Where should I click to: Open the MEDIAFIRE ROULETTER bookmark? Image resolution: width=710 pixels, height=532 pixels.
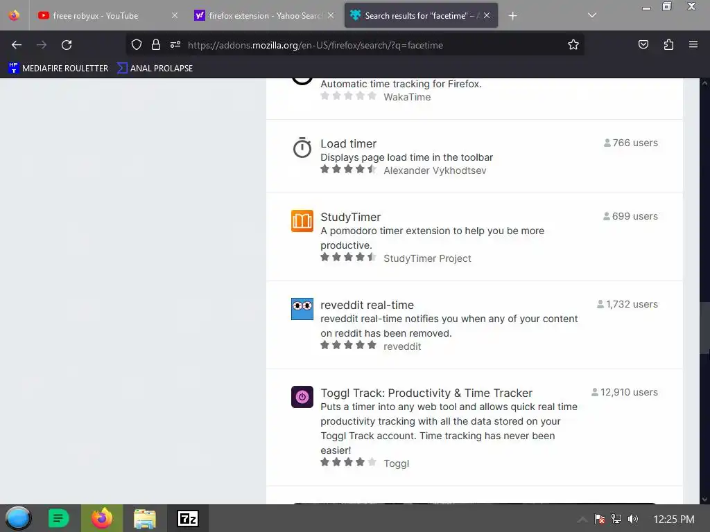coord(58,69)
